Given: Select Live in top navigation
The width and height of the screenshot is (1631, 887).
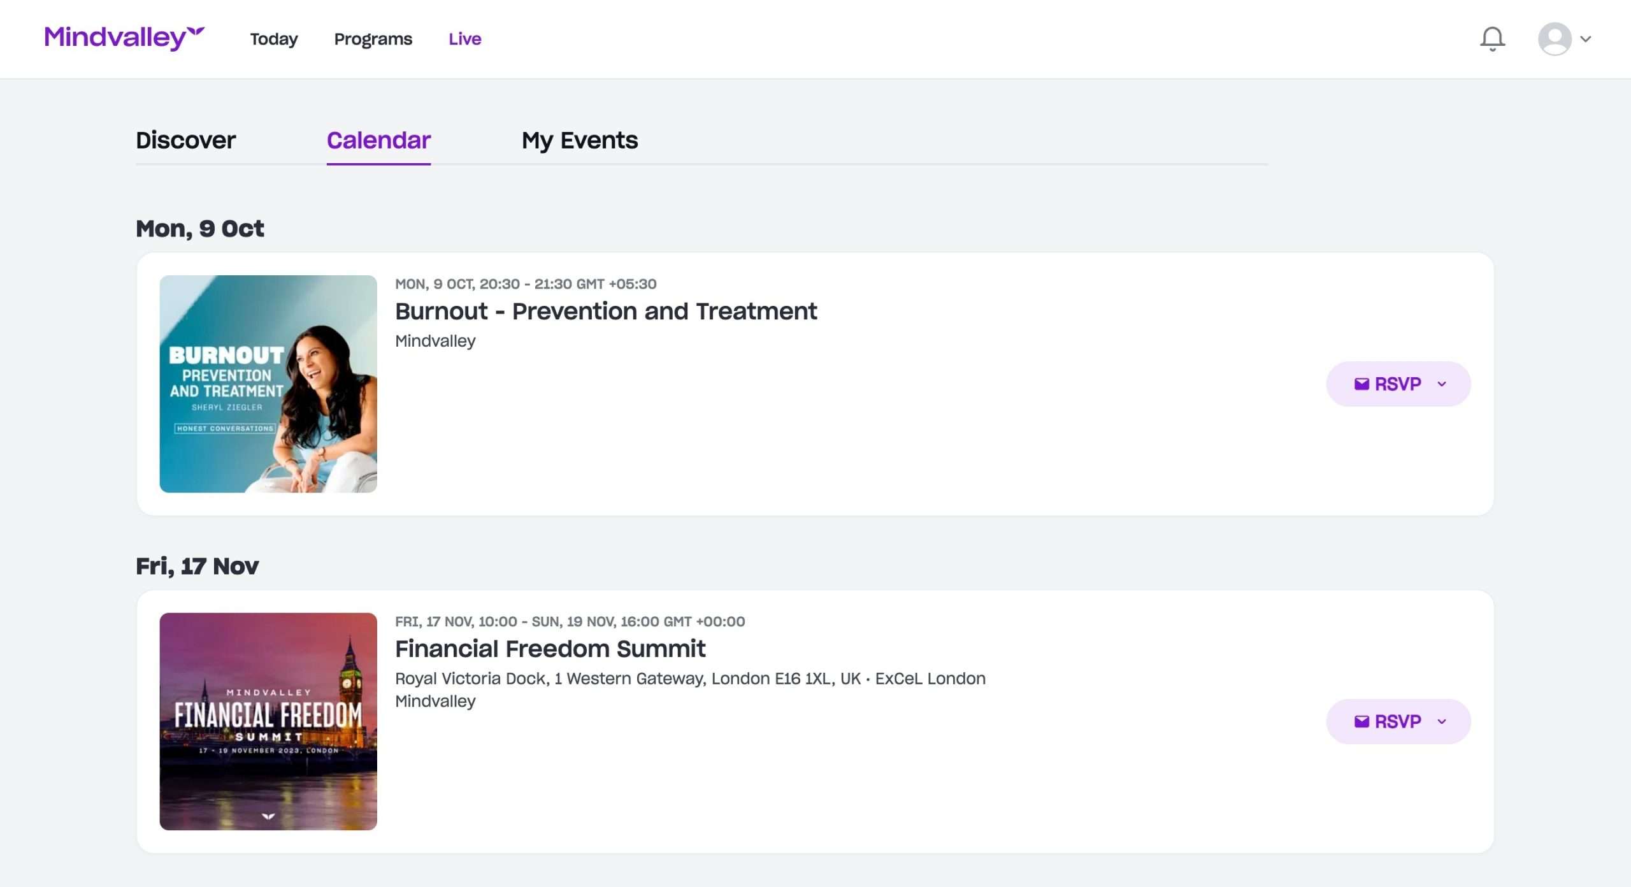Looking at the screenshot, I should click(x=465, y=39).
